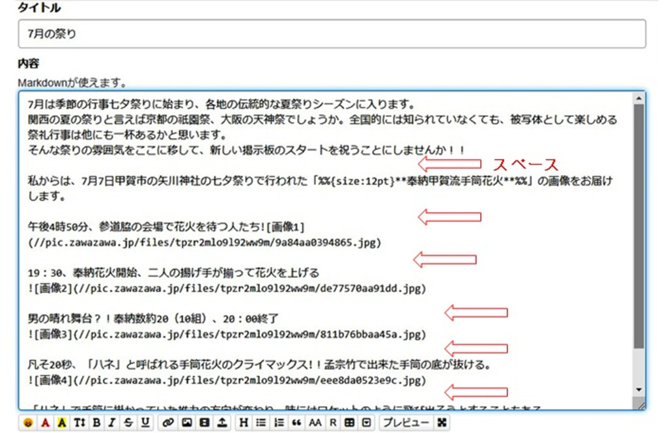Upload a file with the upload icon

[222, 423]
